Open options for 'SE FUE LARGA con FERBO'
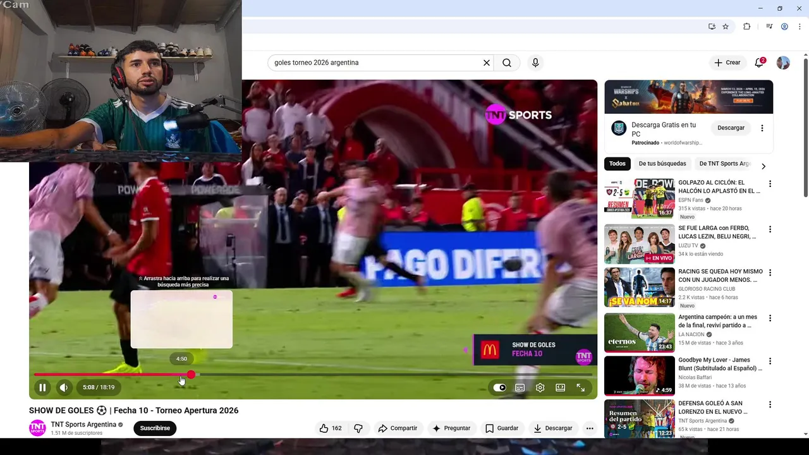This screenshot has width=809, height=455. (x=770, y=229)
